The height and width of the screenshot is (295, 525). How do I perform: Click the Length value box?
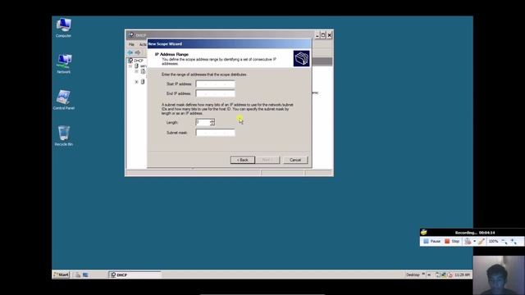[203, 122]
